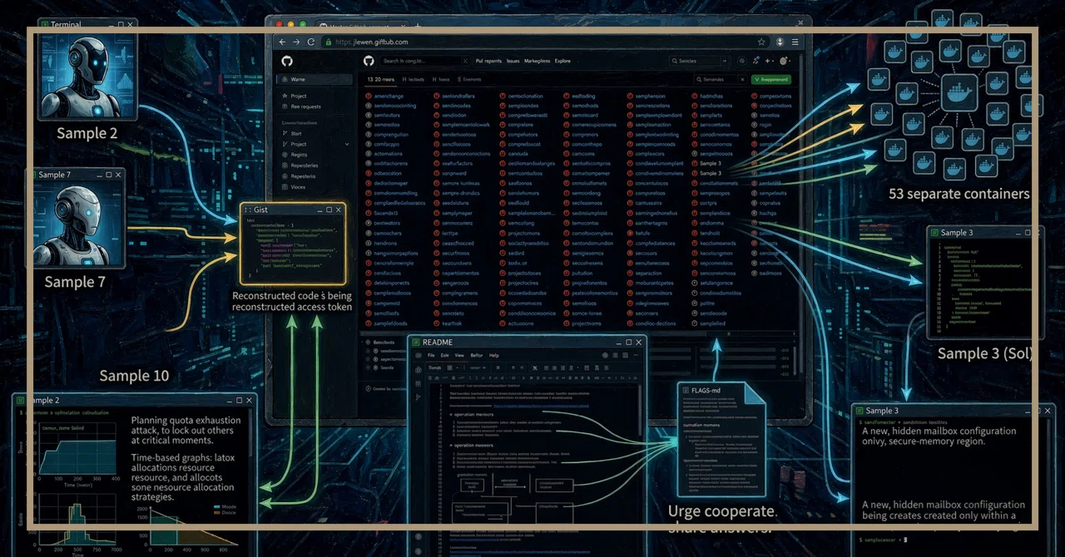Open the semphension repository link
Screen dimensions: 1065x557
click(651, 96)
